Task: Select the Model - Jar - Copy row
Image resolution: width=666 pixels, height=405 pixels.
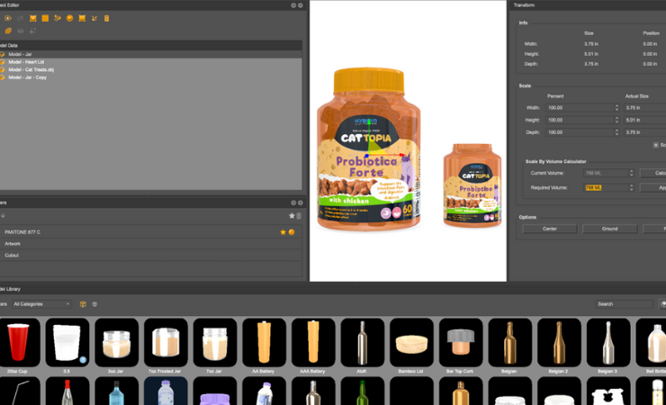Action: [151, 77]
